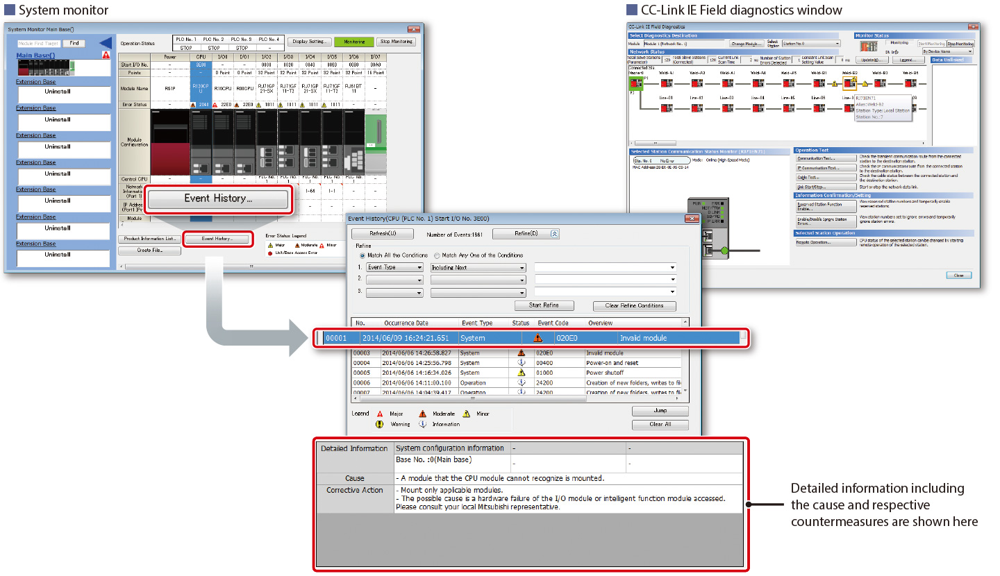
Task: Open the Event Type dropdown
Action: pyautogui.click(x=394, y=267)
